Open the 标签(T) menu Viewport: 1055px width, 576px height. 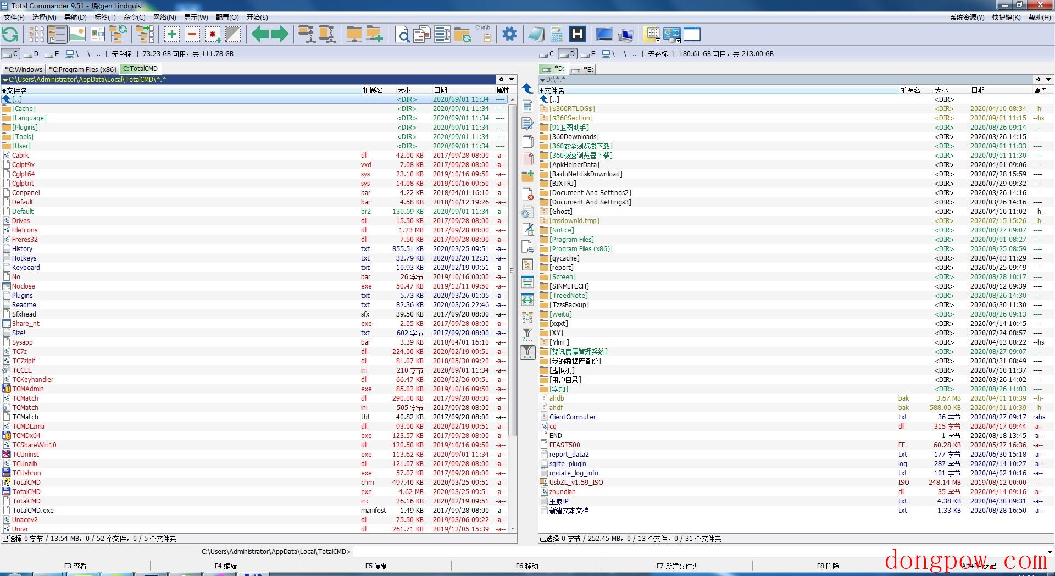tap(105, 17)
